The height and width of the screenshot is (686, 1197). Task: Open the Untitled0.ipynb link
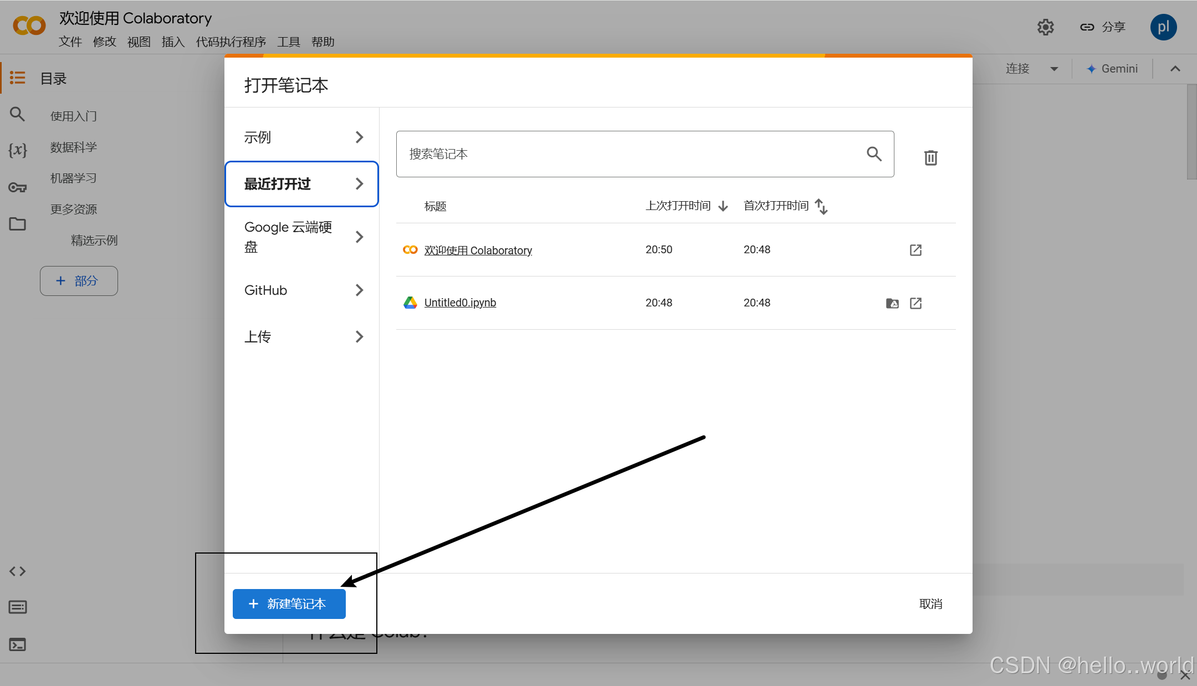point(460,303)
